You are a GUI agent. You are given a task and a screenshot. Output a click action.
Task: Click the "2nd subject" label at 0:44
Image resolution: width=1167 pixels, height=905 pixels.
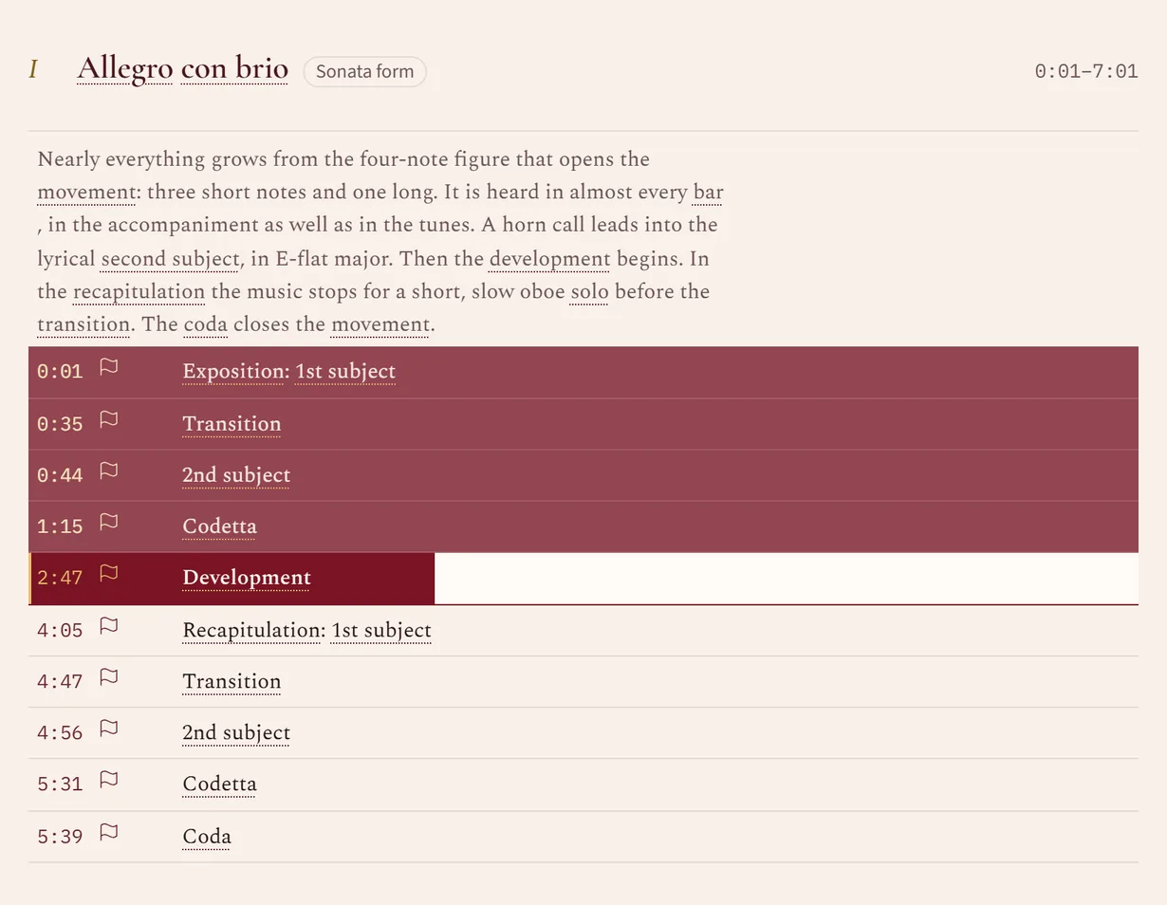point(236,474)
